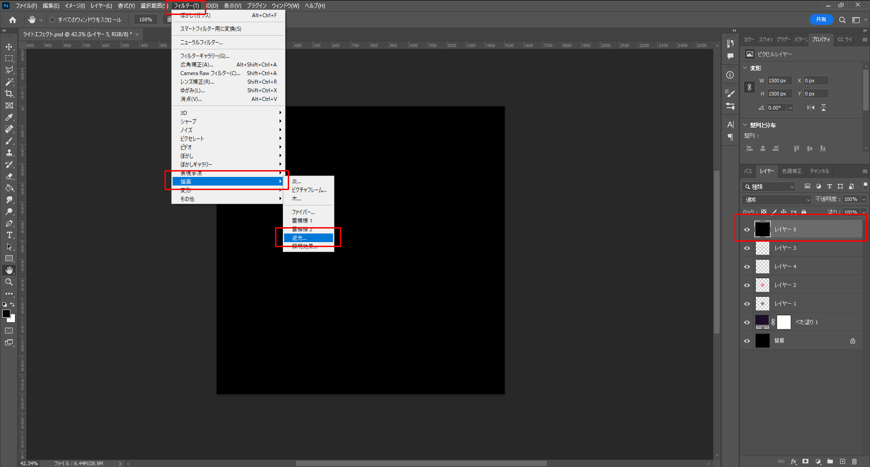Select the Eyedropper tool
Viewport: 870px width, 467px height.
click(9, 117)
